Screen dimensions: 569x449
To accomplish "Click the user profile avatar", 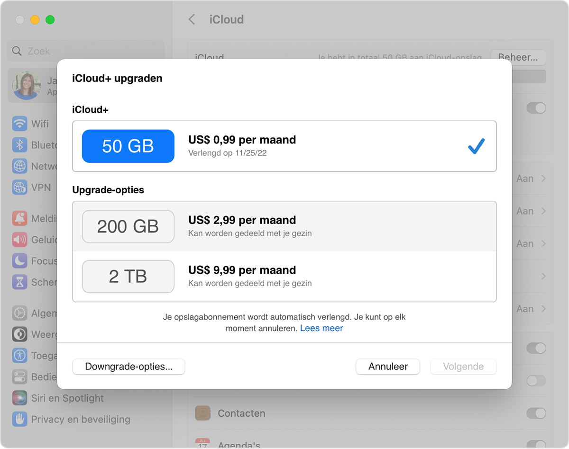I will pyautogui.click(x=27, y=86).
